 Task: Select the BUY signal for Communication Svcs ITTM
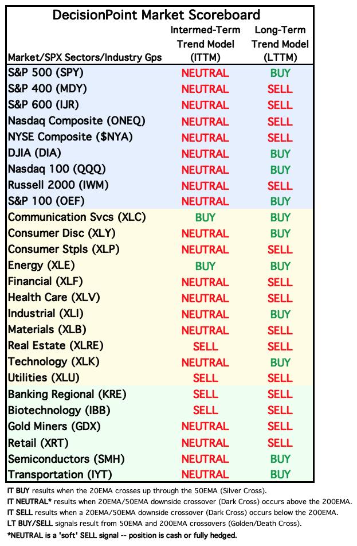205,217
